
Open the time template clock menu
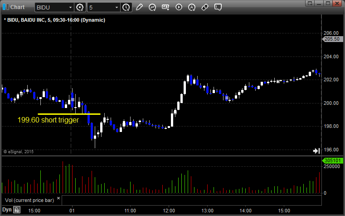pos(126,7)
